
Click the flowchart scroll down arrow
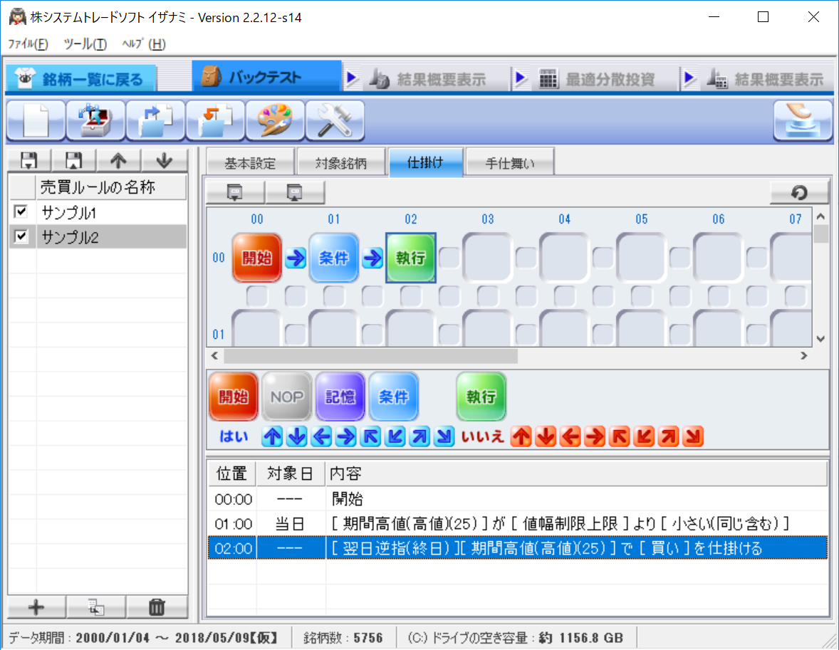click(820, 339)
